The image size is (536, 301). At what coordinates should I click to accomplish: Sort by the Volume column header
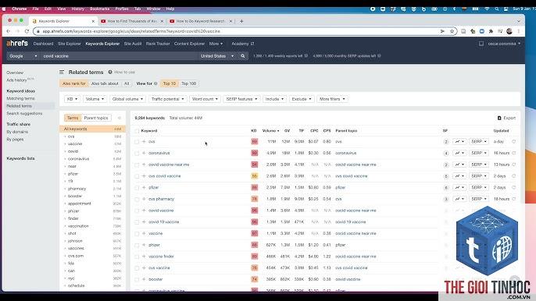[270, 131]
